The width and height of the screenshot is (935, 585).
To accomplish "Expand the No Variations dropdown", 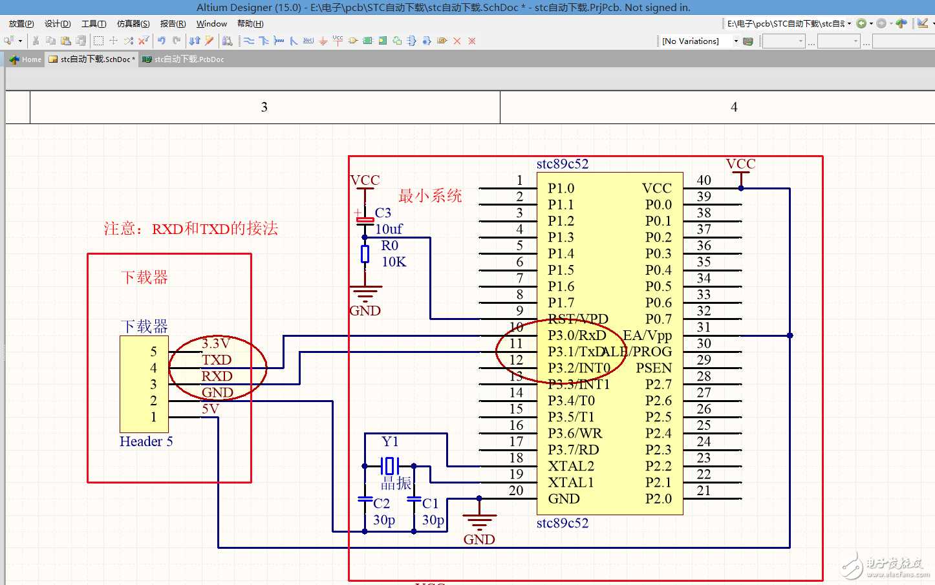I will pos(735,41).
